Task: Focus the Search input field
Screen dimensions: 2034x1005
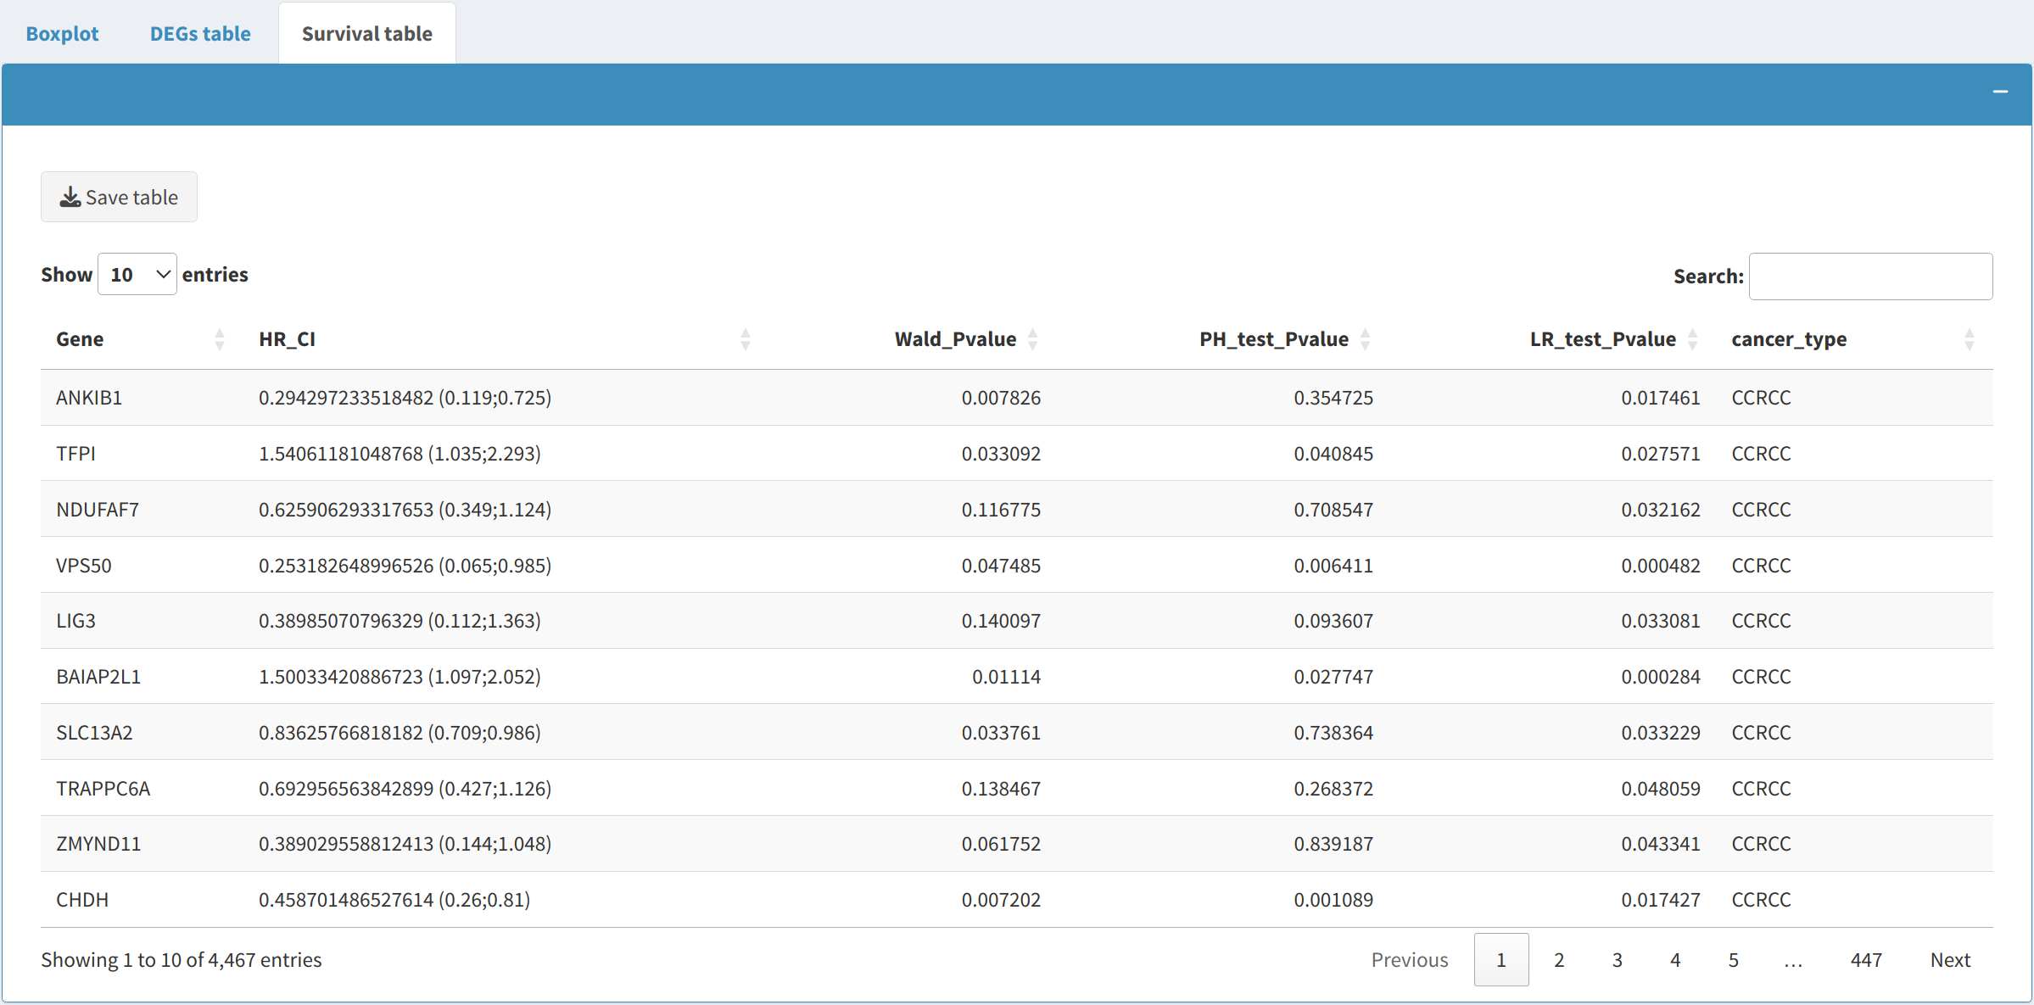Action: point(1870,276)
